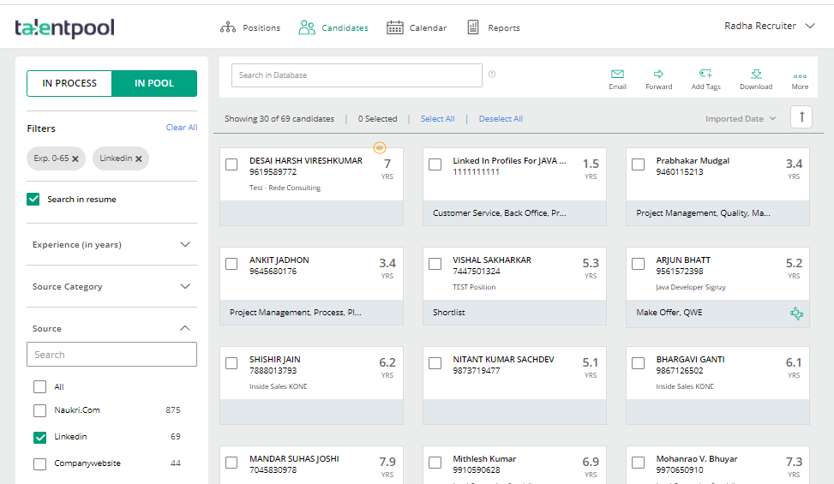
Task: Click the Download icon
Action: [x=756, y=74]
